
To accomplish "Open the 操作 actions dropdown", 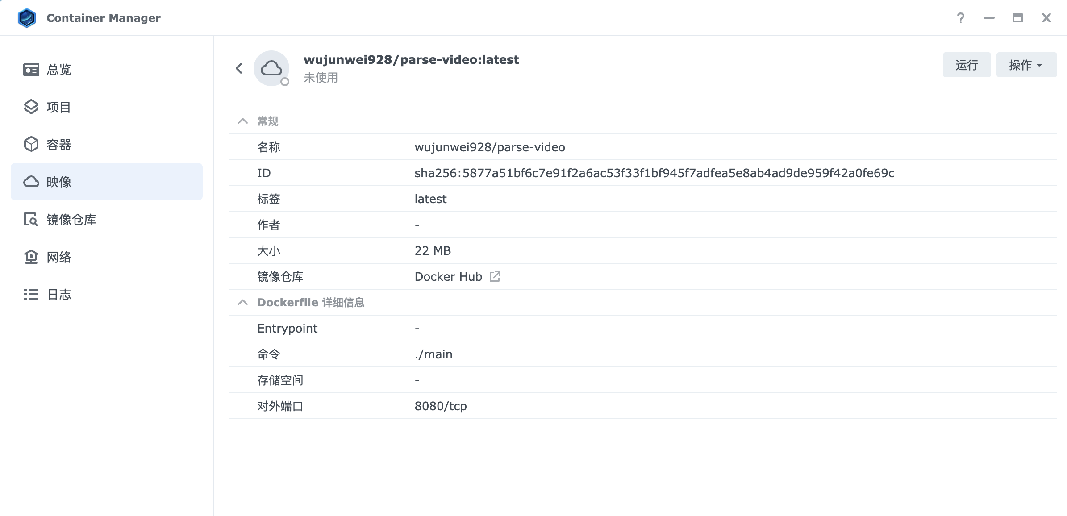I will 1026,65.
